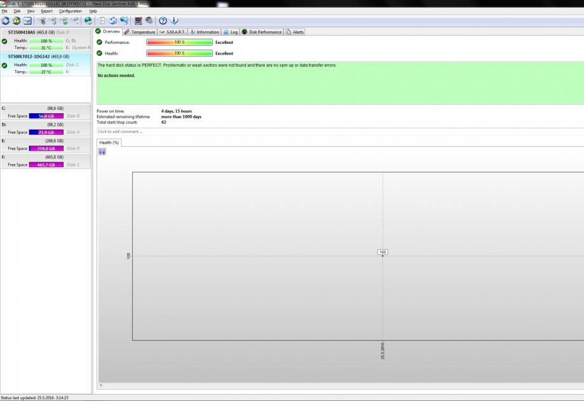Open the Help menu
Screen dimensions: 584x401
pyautogui.click(x=93, y=11)
